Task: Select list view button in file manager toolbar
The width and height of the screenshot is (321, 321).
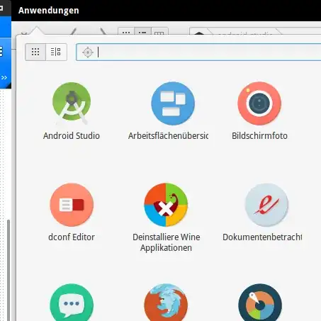Action: click(x=142, y=31)
